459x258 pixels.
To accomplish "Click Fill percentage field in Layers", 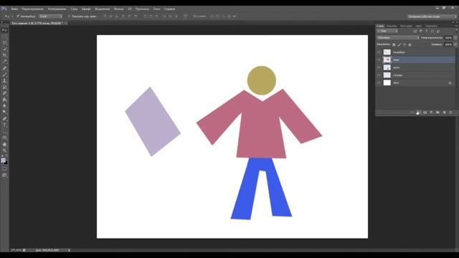I will [448, 44].
